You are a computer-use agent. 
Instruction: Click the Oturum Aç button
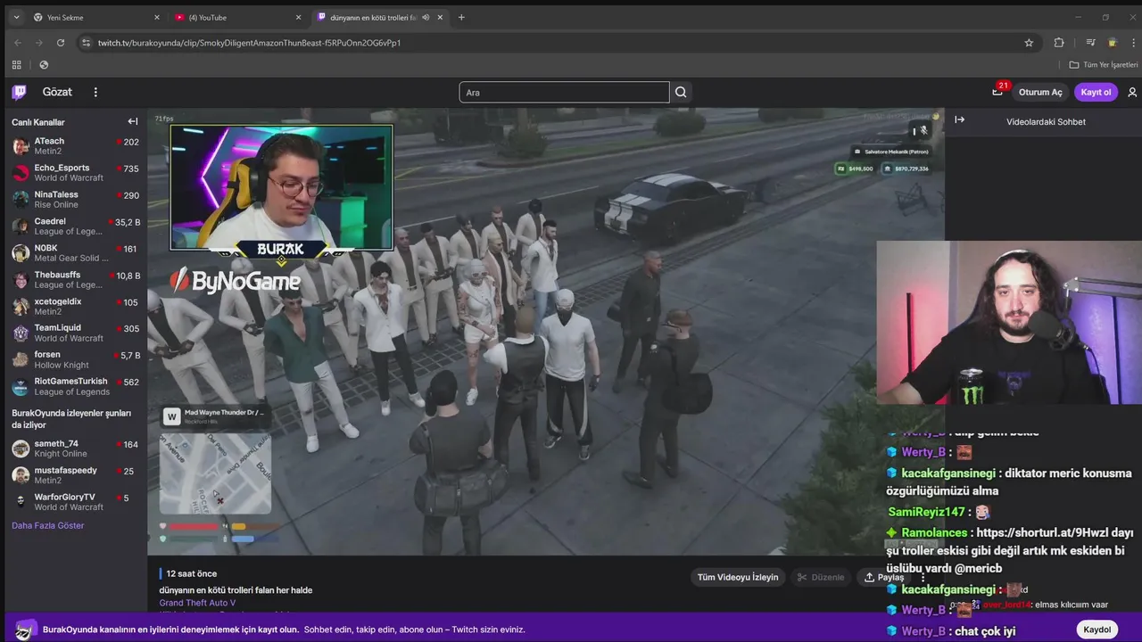coord(1040,92)
